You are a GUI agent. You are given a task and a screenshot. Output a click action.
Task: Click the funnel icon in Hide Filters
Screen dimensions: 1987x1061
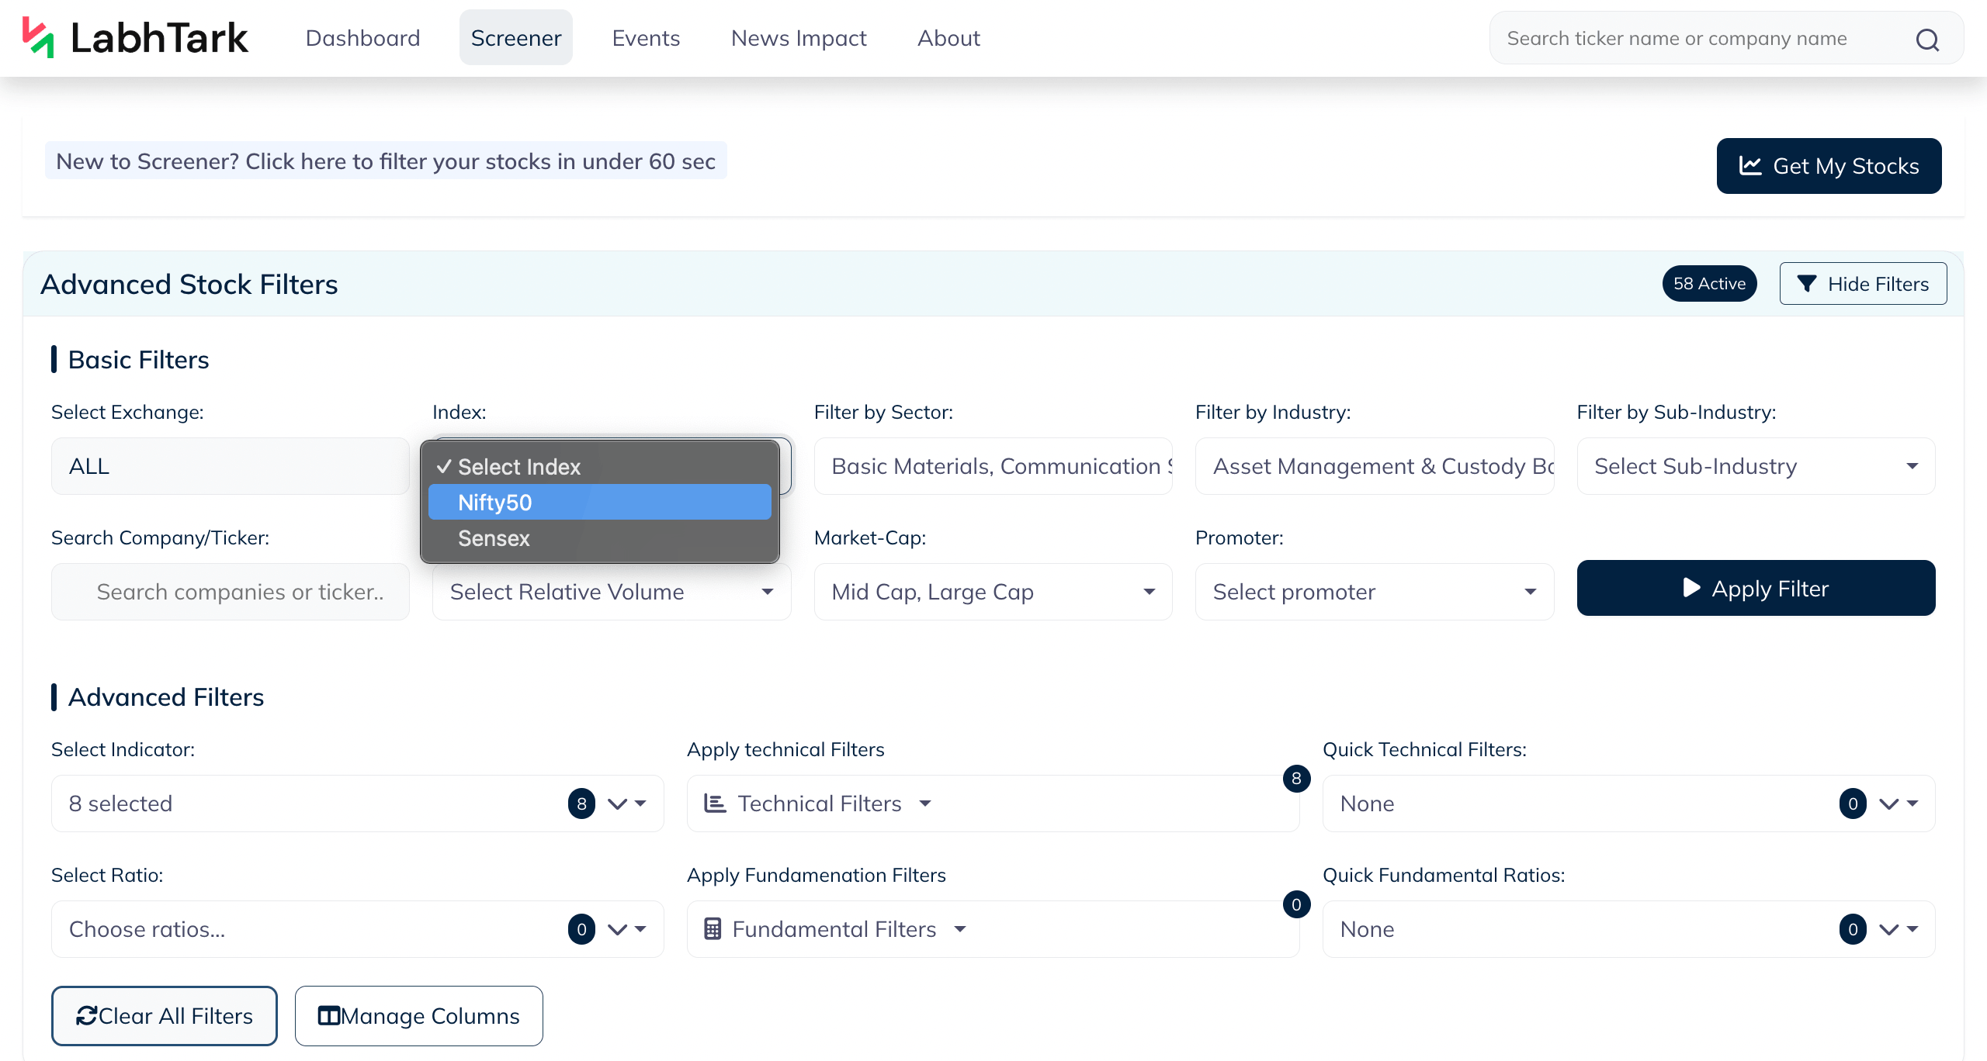[x=1807, y=284]
